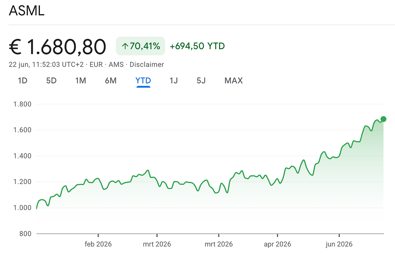Switch to the 1J yearly range
This screenshot has width=395, height=254.
click(x=174, y=81)
